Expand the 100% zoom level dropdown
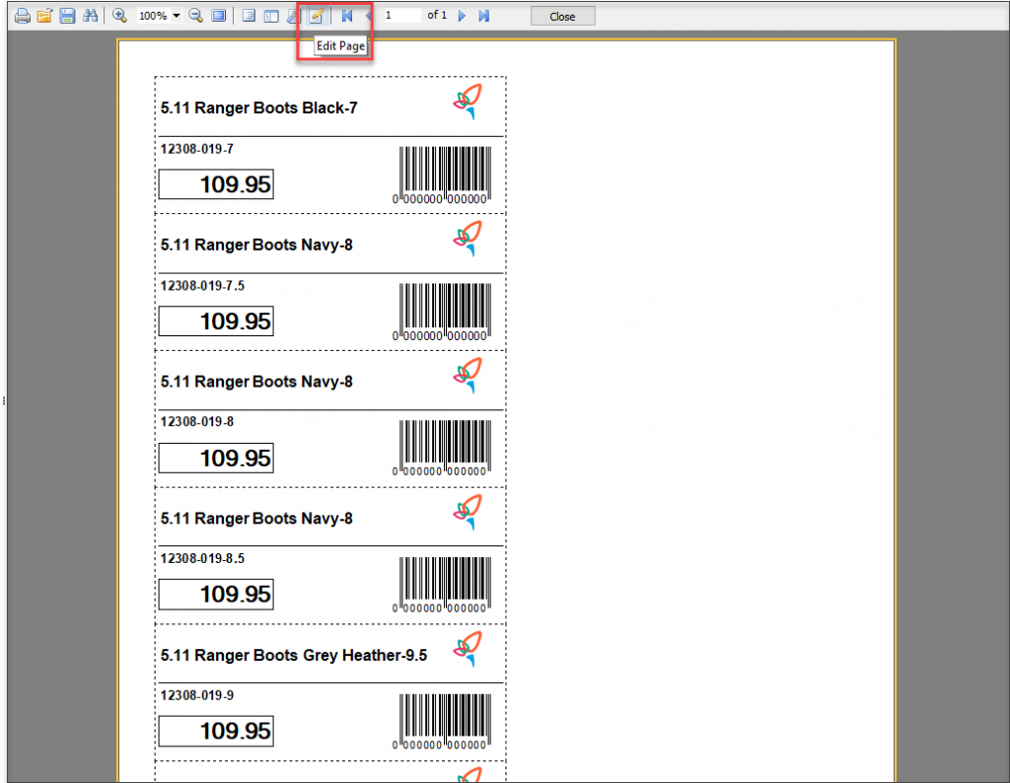Viewport: 1010px width, 783px height. (x=176, y=17)
